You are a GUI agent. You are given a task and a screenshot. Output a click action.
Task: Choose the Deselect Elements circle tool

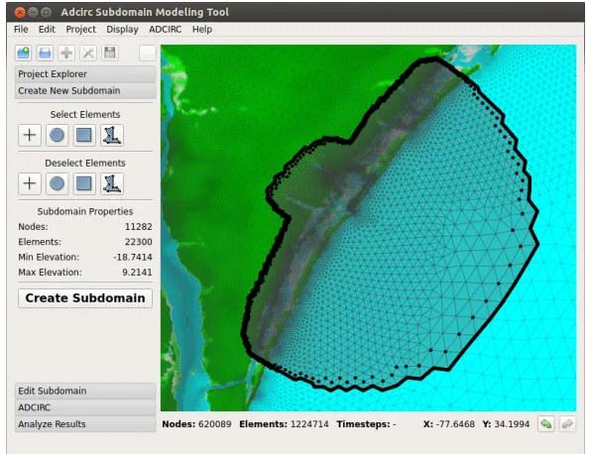pos(57,183)
